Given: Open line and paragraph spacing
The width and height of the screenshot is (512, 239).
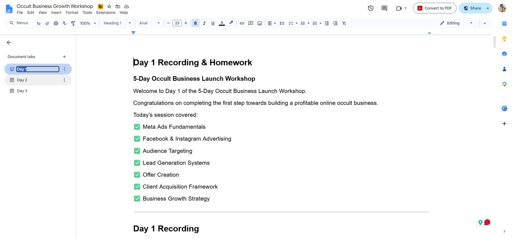Looking at the screenshot, I should click(x=282, y=23).
